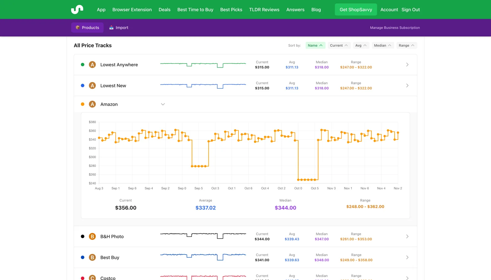Viewport: 491px width, 280px height.
Task: Expand the Lowest New row arrow
Action: click(x=407, y=86)
